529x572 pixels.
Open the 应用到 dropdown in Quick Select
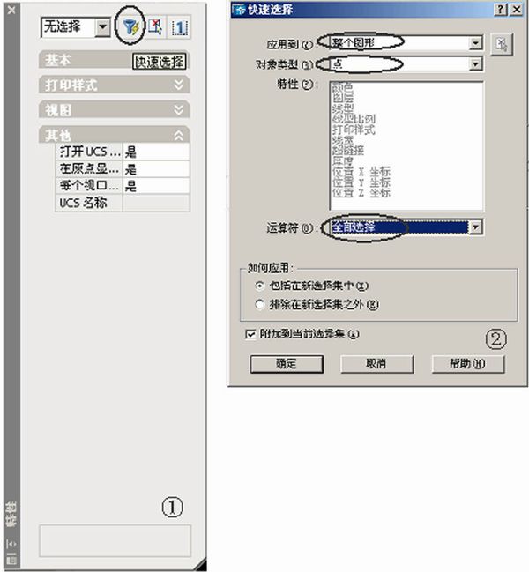(475, 43)
